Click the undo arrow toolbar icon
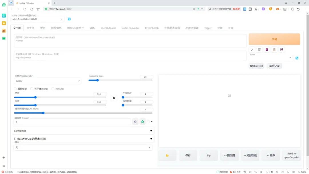This screenshot has width=309, height=174. [298, 9]
